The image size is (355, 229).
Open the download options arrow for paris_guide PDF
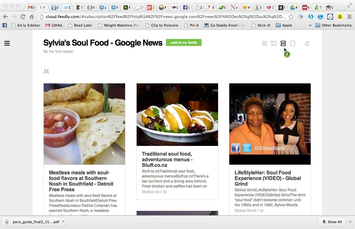63,221
